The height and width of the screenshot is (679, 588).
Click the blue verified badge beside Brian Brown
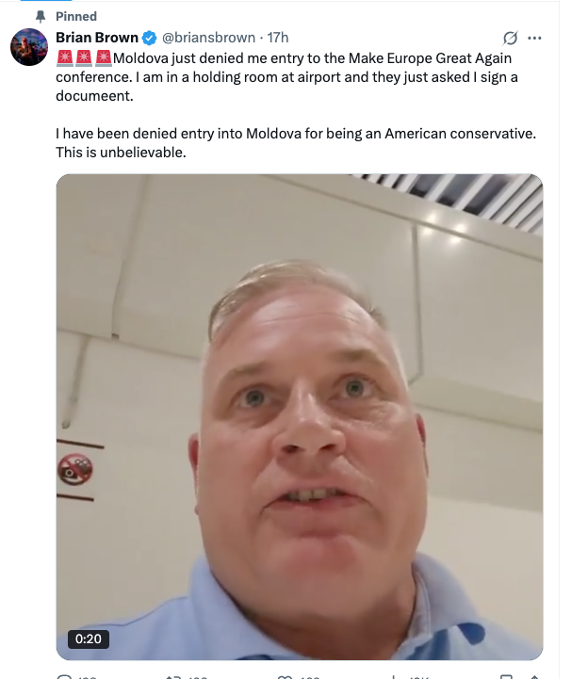[x=150, y=38]
